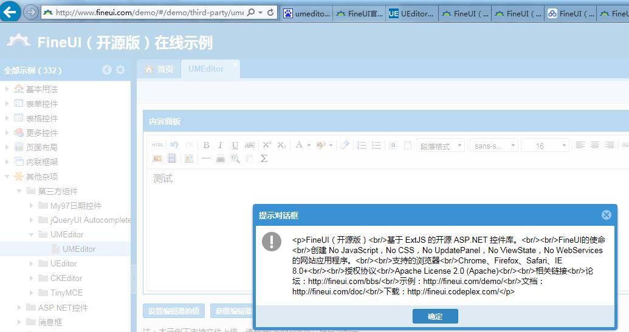Click the Bold formatting icon
This screenshot has height=332, width=629.
pyautogui.click(x=206, y=145)
